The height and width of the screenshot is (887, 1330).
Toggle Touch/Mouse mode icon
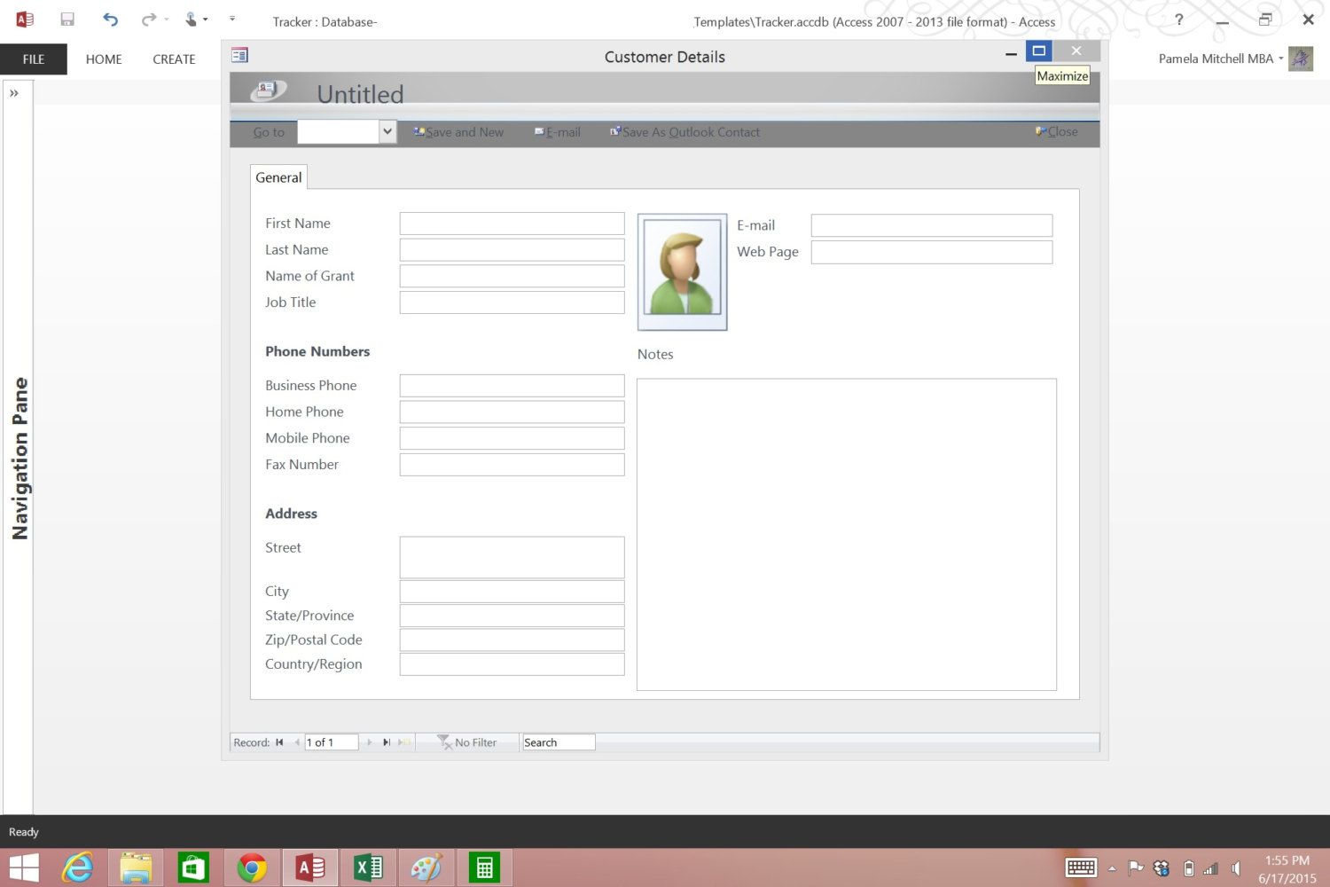tap(191, 20)
